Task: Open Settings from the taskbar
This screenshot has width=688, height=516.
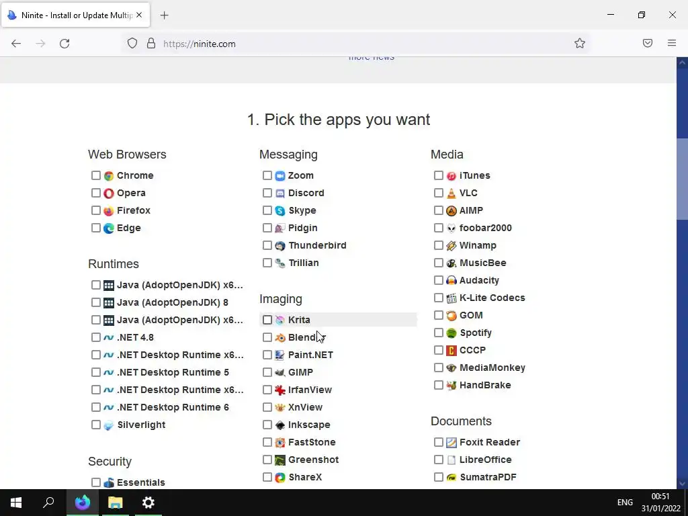Action: [x=148, y=503]
